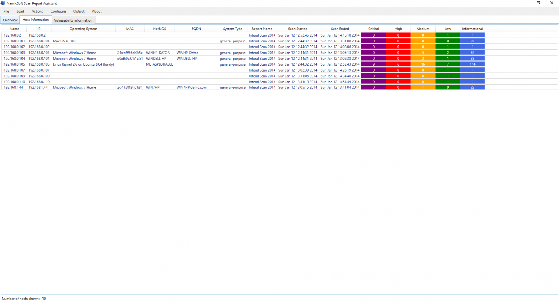The width and height of the screenshot is (559, 303).
Task: Sort hosts by the Name column header
Action: click(14, 29)
